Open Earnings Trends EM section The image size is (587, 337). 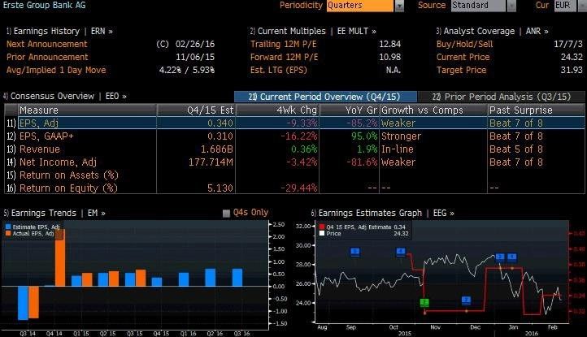pyautogui.click(x=54, y=213)
